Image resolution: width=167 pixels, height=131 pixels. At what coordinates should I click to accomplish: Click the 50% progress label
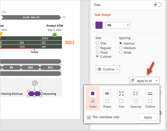4,12
